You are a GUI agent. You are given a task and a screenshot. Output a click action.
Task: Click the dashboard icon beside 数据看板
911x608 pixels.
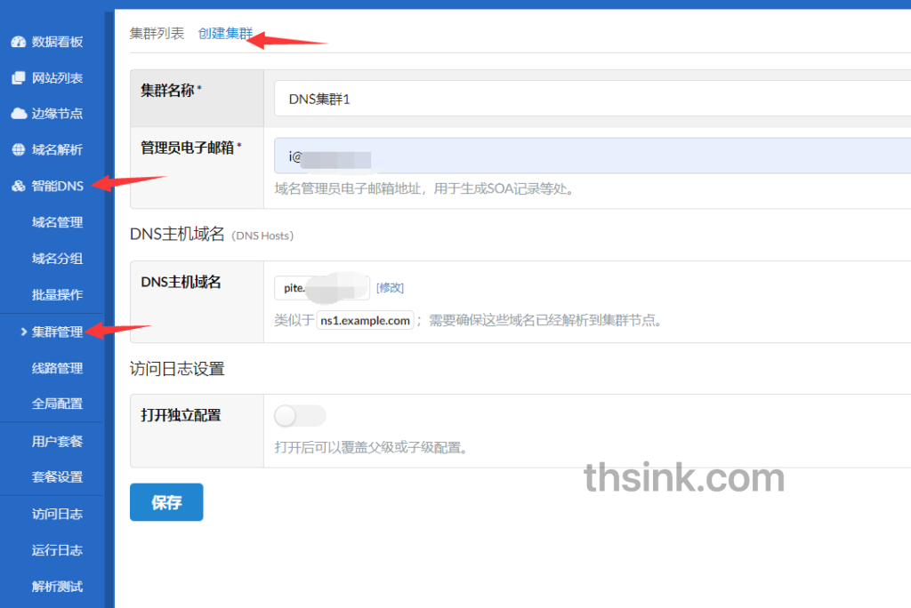click(19, 42)
